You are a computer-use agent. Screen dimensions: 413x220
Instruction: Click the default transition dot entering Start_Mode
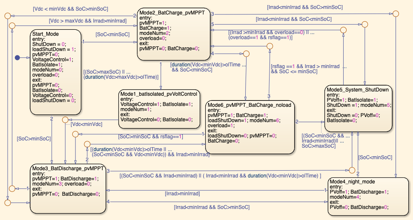coord(17,57)
